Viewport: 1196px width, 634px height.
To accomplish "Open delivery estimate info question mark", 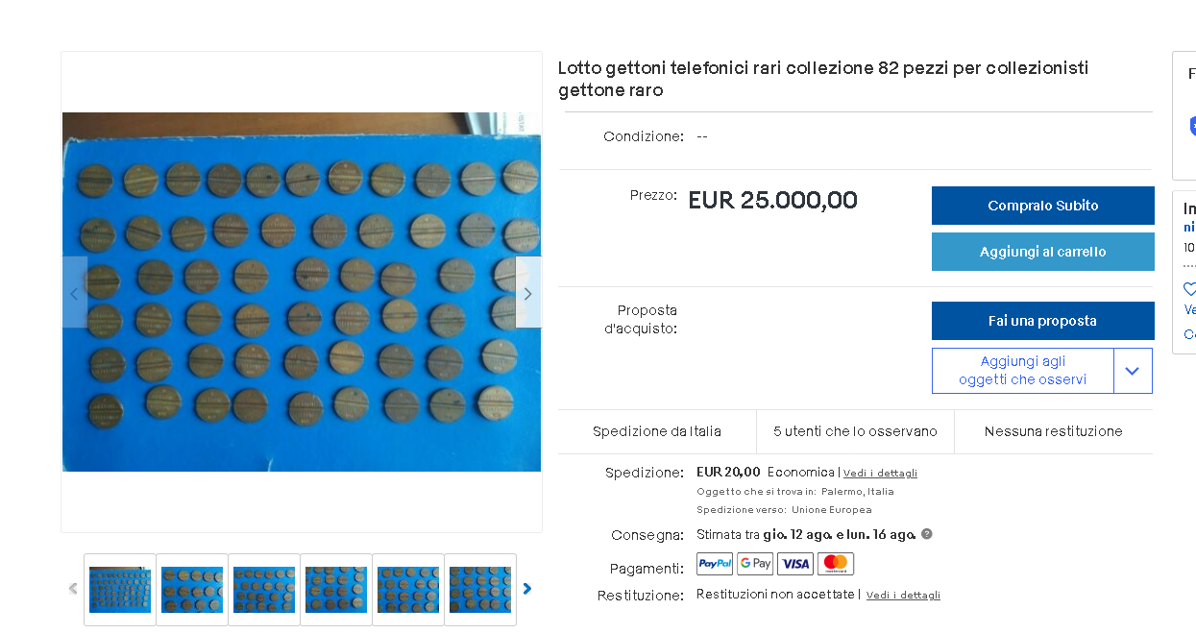I will (x=927, y=534).
